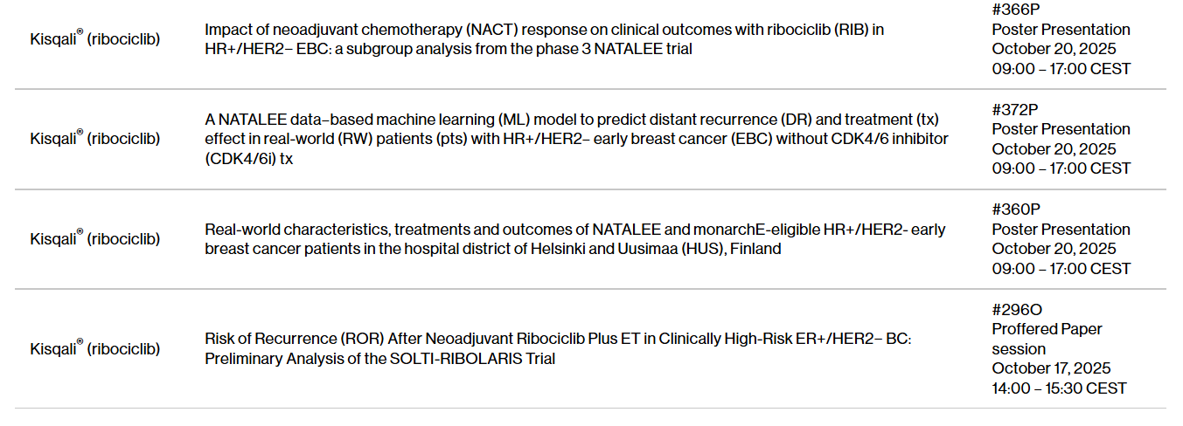Click abstract number #366P
The width and height of the screenshot is (1183, 426).
(x=1016, y=10)
